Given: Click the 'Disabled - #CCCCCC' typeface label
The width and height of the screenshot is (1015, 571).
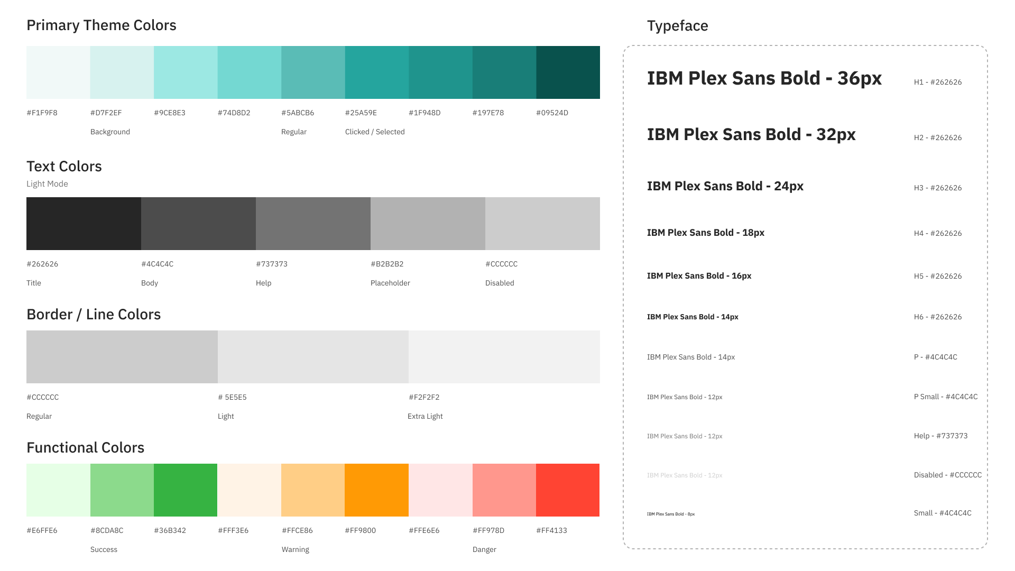Looking at the screenshot, I should coord(948,475).
